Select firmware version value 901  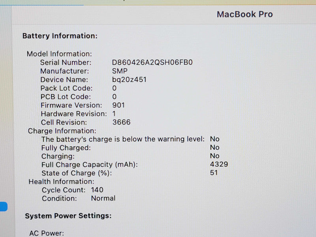coord(118,105)
